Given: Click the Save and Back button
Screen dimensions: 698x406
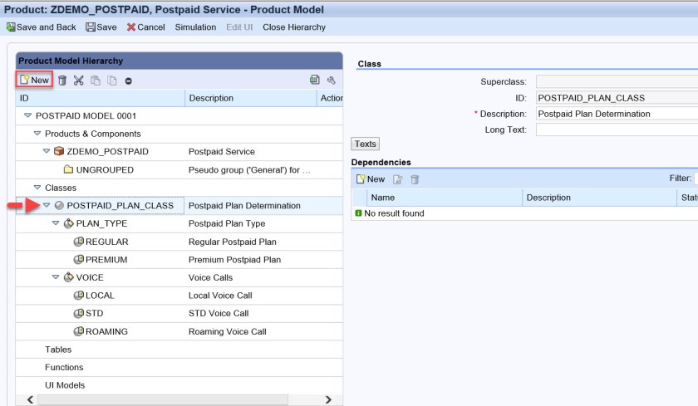Looking at the screenshot, I should pyautogui.click(x=42, y=27).
